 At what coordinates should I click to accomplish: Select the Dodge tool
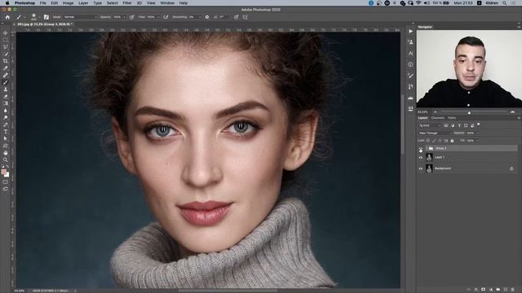tap(6, 117)
